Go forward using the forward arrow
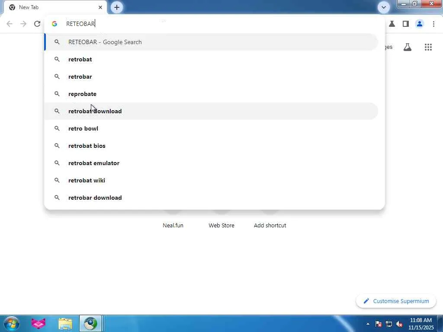Viewport: 443px width, 332px height. click(23, 24)
